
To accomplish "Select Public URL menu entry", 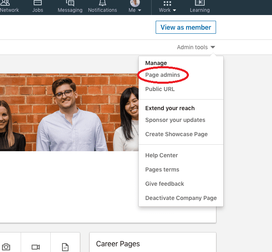I will (160, 89).
